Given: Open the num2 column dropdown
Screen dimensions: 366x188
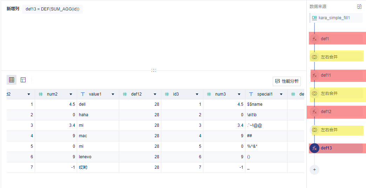Looking at the screenshot, I should tap(71, 94).
